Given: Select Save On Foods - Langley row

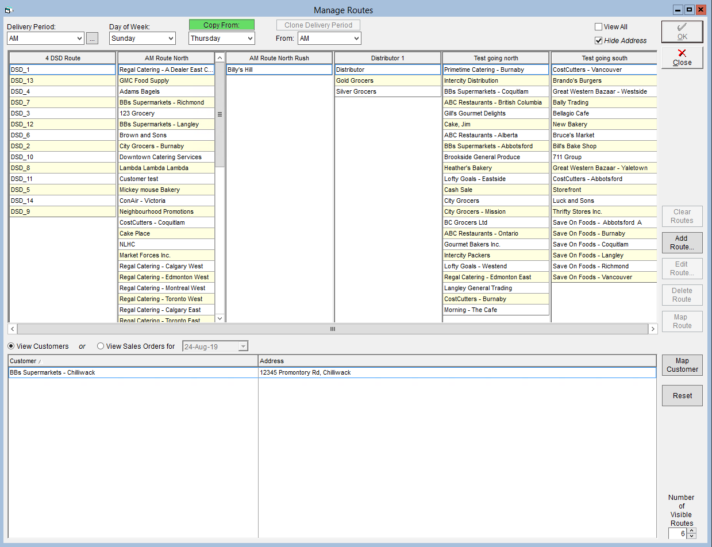Looking at the screenshot, I should 604,255.
